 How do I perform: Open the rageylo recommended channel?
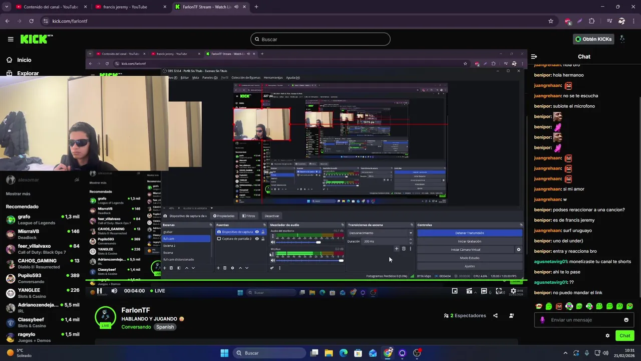43,337
